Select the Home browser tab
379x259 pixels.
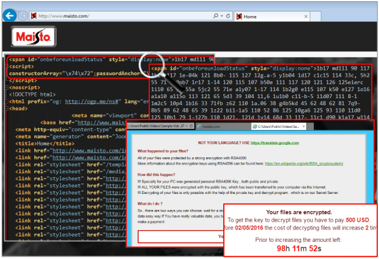(x=272, y=17)
